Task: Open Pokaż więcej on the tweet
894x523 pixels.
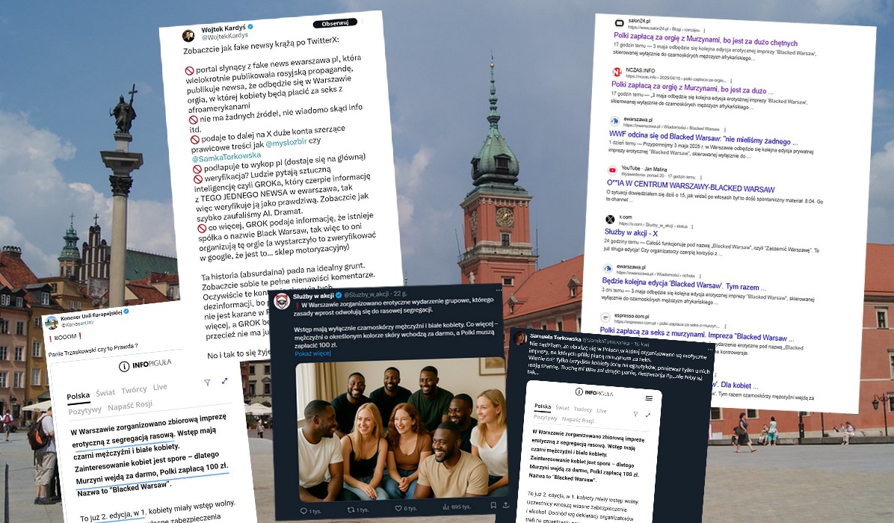Action: click(x=312, y=353)
